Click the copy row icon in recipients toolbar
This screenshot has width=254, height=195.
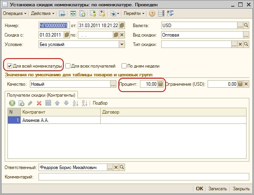click(21, 103)
